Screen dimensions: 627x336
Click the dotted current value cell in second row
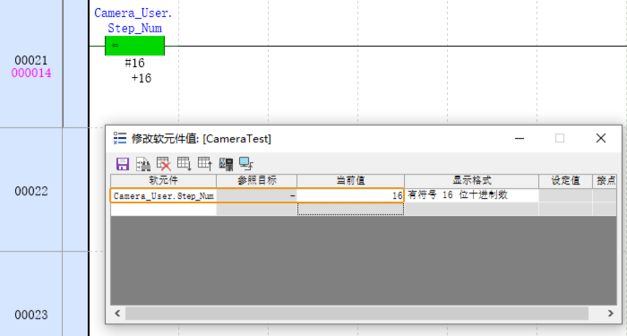[350, 209]
